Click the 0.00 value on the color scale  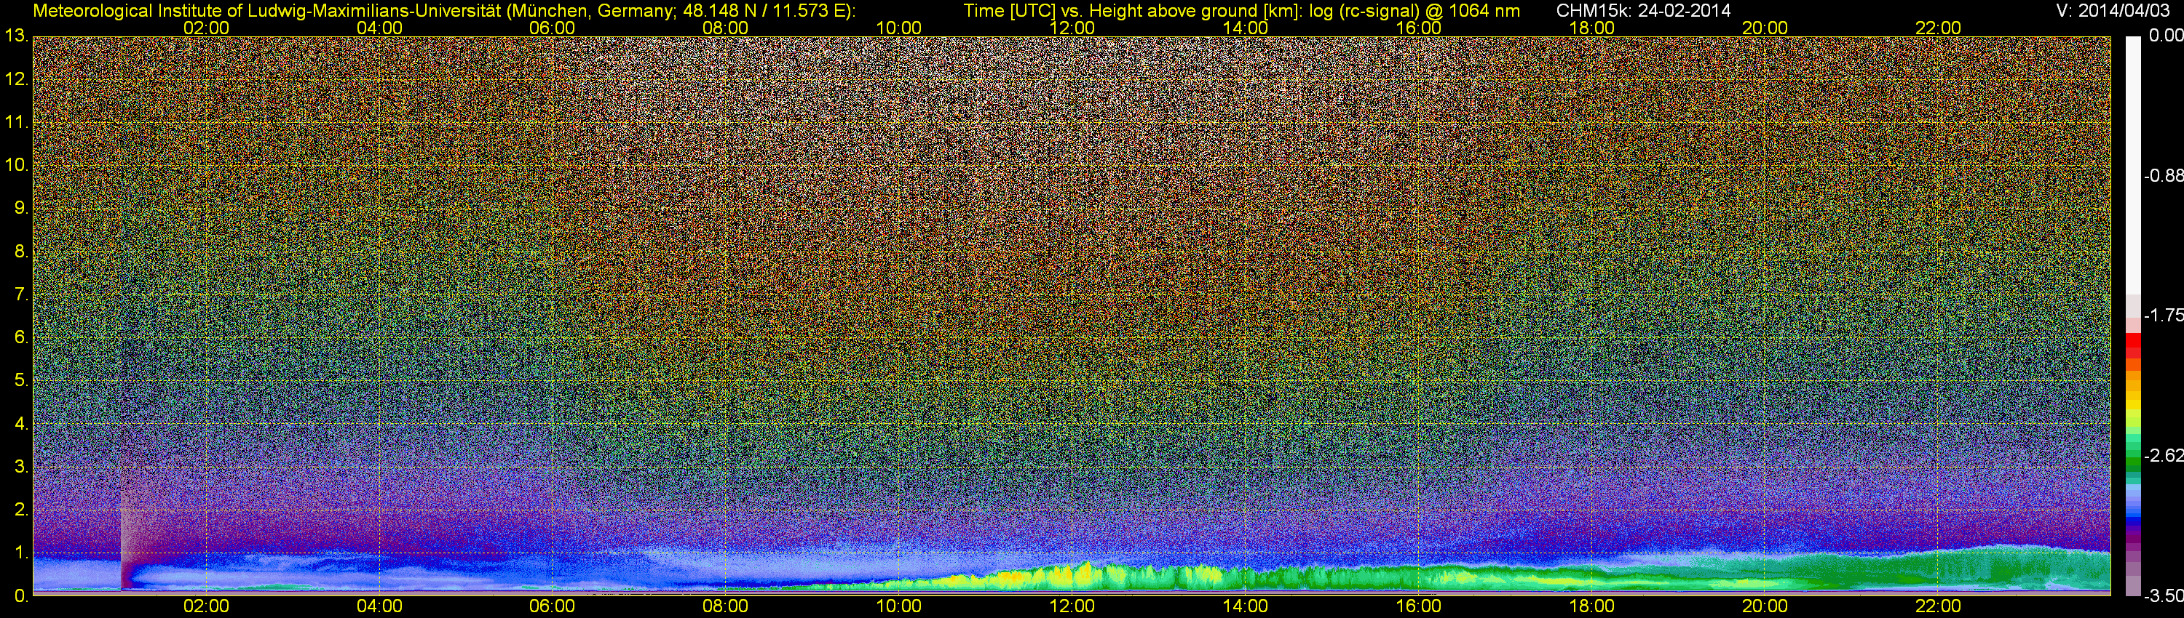pyautogui.click(x=2167, y=36)
